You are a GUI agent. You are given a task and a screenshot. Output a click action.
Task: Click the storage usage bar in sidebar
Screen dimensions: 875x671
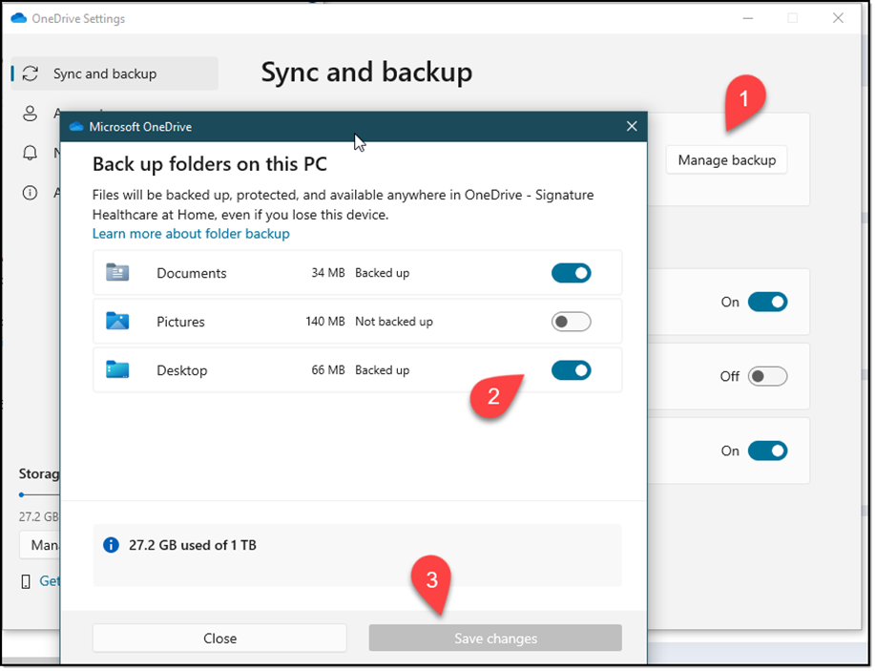pos(39,495)
